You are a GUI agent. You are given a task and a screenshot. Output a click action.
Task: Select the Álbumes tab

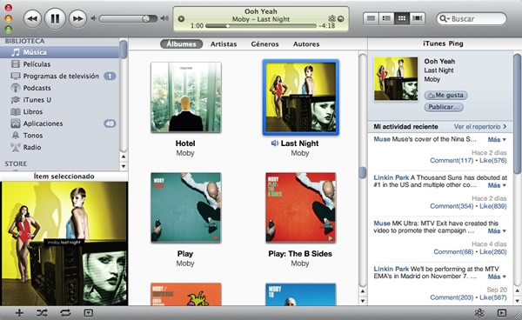point(182,43)
